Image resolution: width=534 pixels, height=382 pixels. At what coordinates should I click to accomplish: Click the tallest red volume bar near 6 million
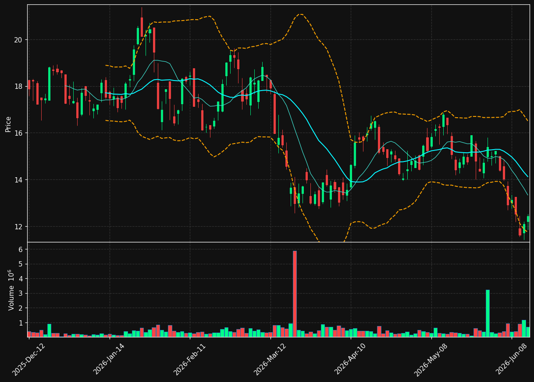(x=295, y=294)
